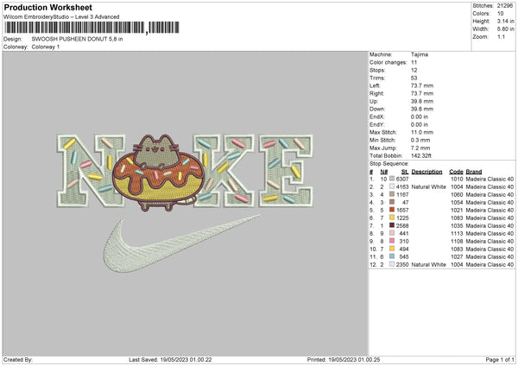Pick the blue swatch for code 1027

[x=392, y=256]
